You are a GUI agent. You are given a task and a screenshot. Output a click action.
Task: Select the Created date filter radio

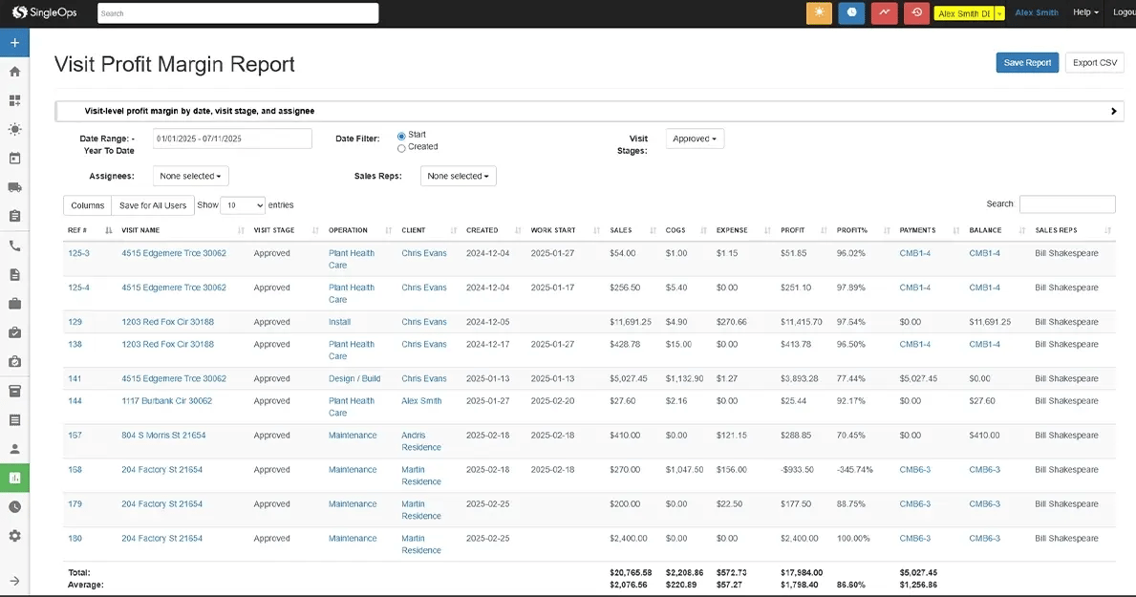click(x=401, y=148)
